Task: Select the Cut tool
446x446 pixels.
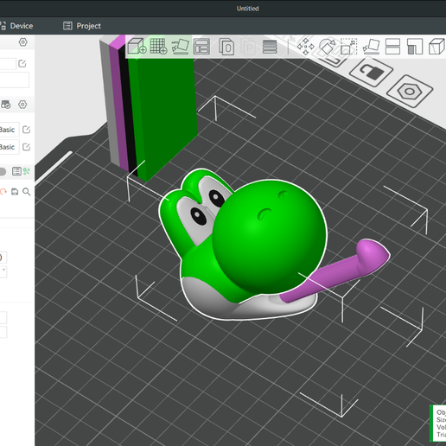Action: [x=392, y=47]
